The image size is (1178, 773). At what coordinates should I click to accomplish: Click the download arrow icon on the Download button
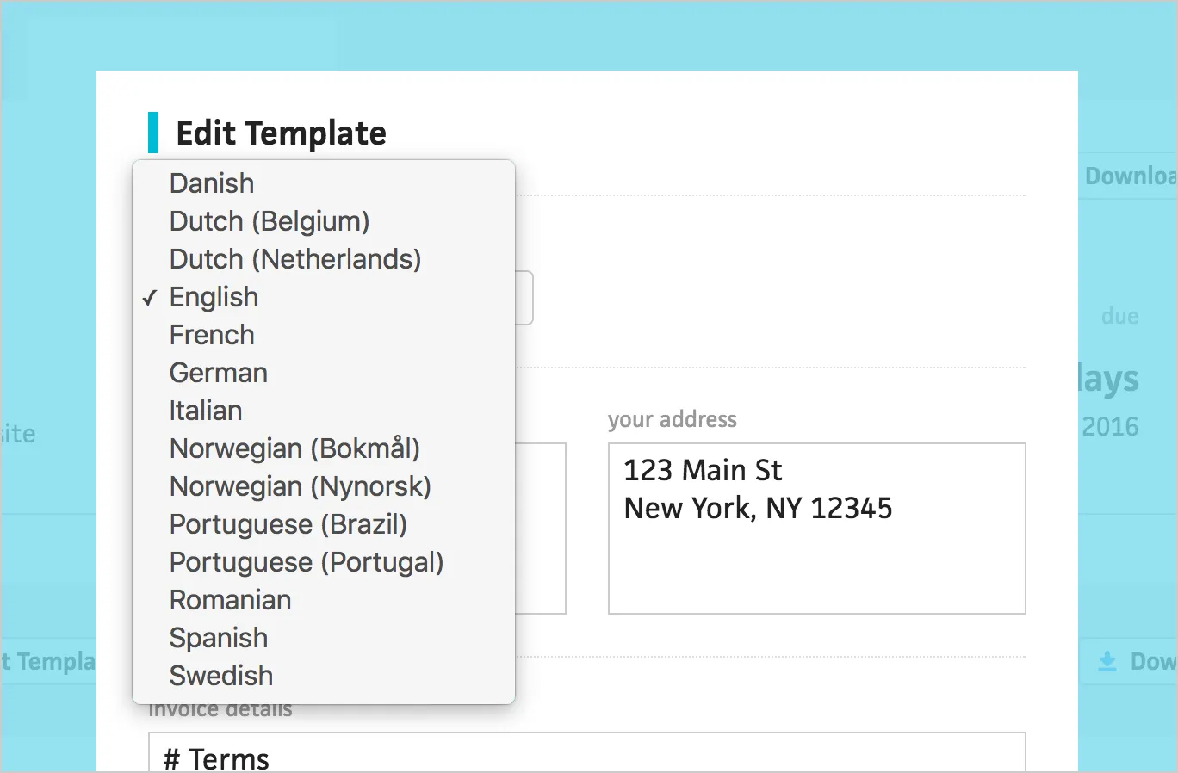tap(1106, 661)
